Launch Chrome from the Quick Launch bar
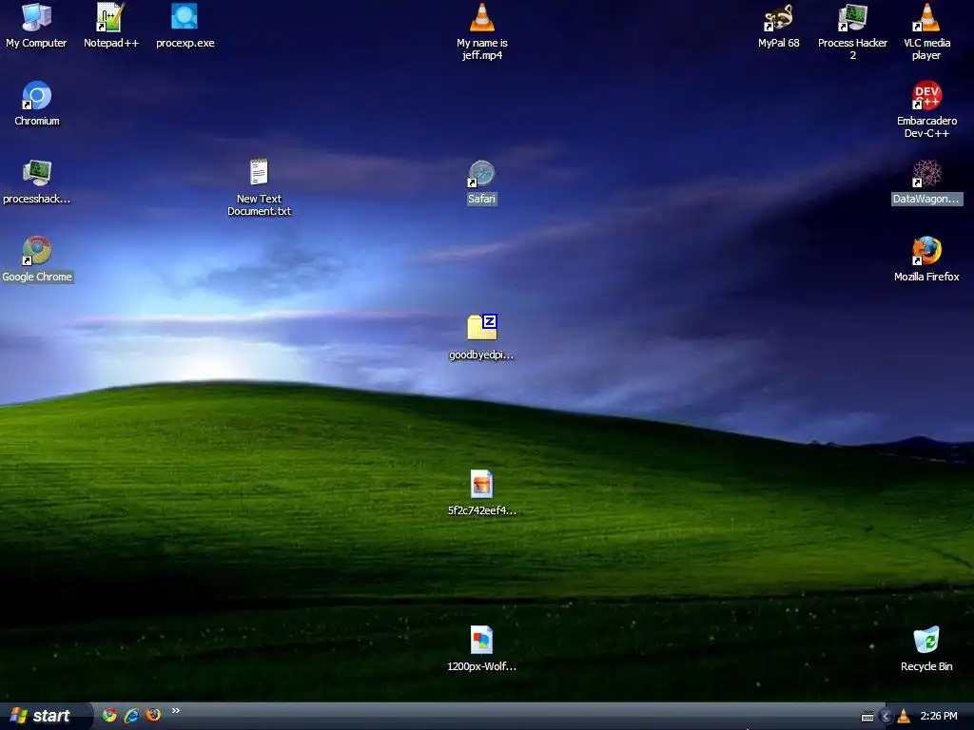 tap(110, 715)
